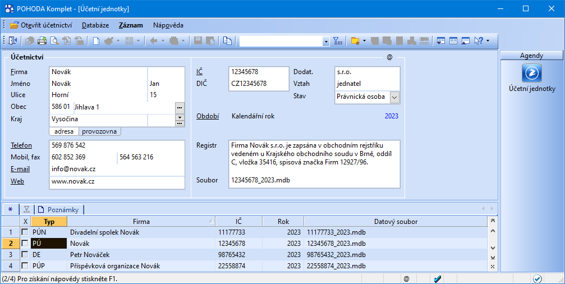Open the Nápověda menu
Image resolution: width=565 pixels, height=284 pixels.
(168, 25)
